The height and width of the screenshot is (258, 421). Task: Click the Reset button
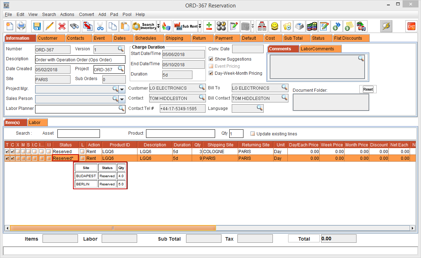(x=368, y=89)
